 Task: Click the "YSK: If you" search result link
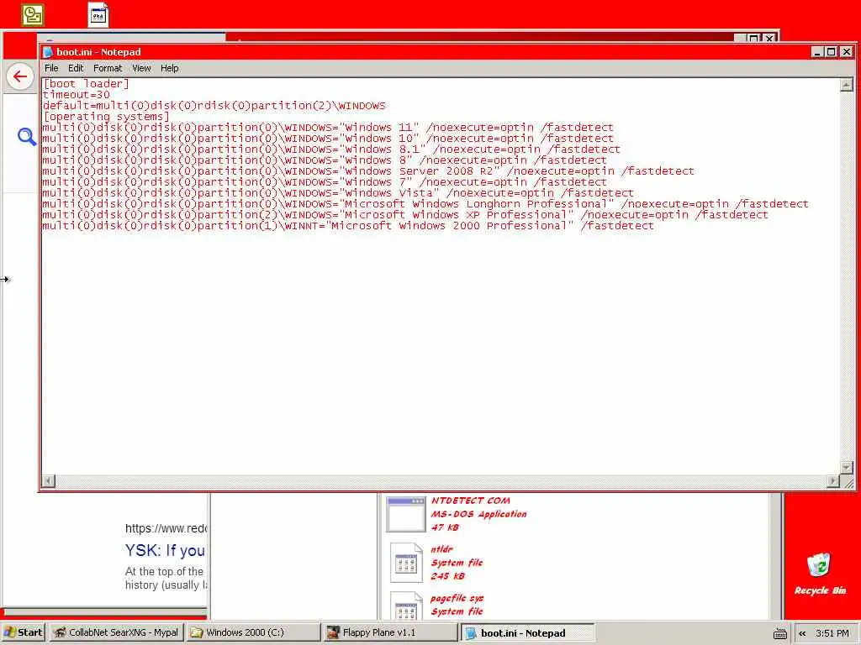click(x=165, y=550)
